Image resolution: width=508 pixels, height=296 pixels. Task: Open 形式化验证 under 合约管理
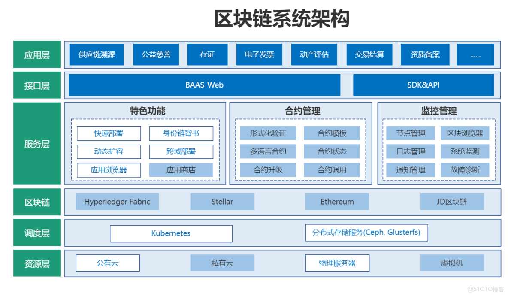[x=268, y=133]
